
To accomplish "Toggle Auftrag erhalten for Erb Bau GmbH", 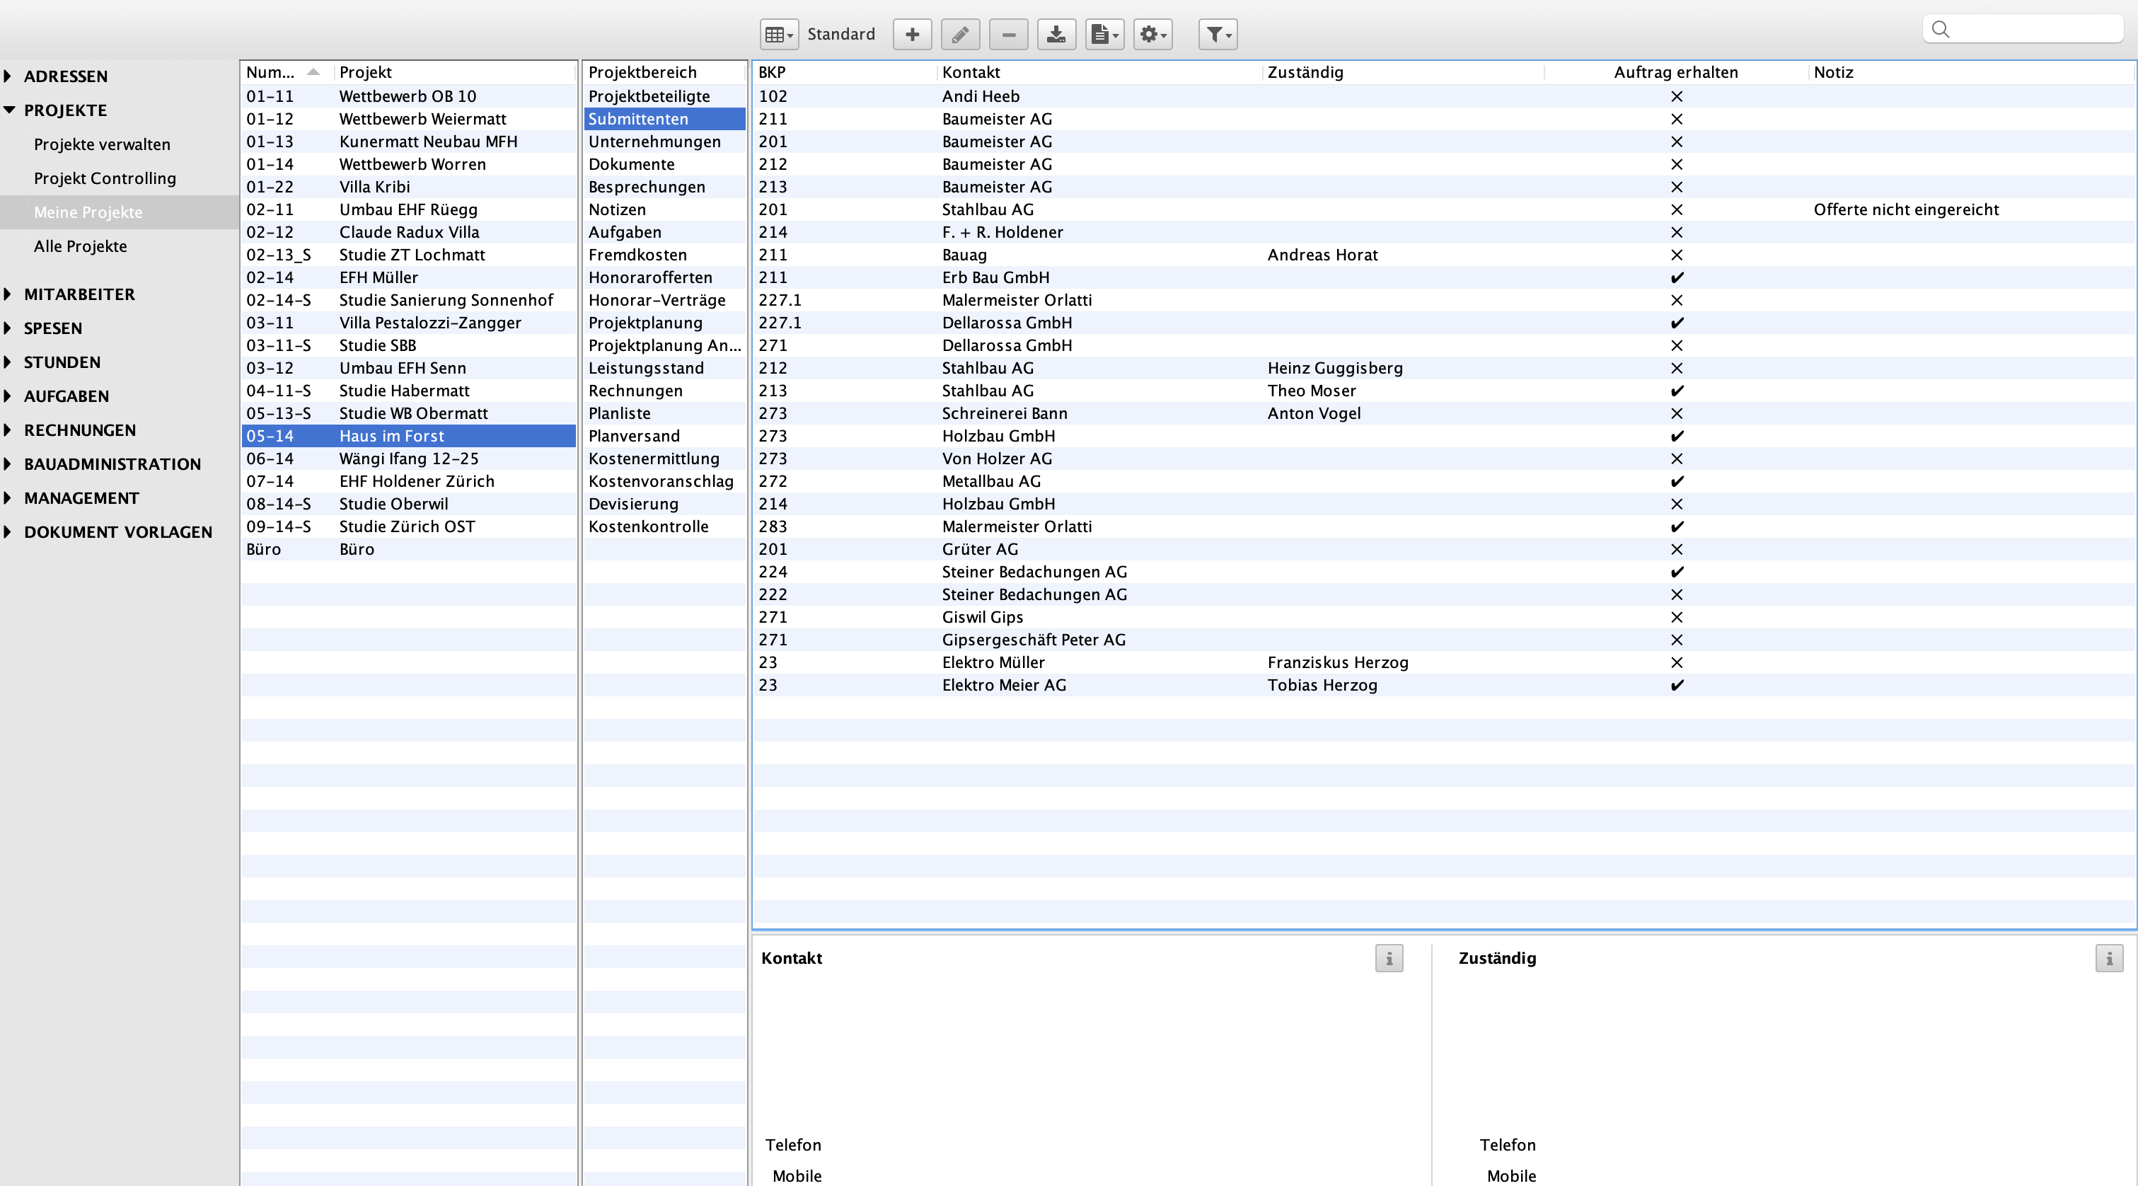I will [x=1677, y=277].
